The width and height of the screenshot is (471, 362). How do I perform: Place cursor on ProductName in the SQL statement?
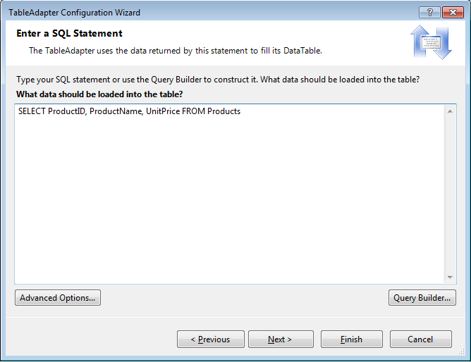click(x=115, y=111)
